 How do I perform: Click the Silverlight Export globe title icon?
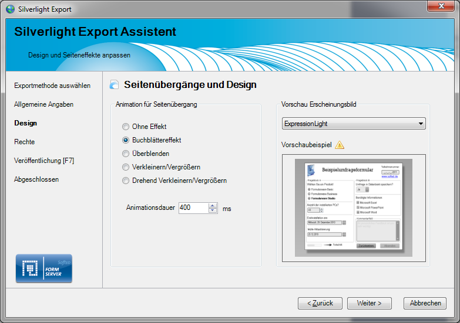click(9, 9)
